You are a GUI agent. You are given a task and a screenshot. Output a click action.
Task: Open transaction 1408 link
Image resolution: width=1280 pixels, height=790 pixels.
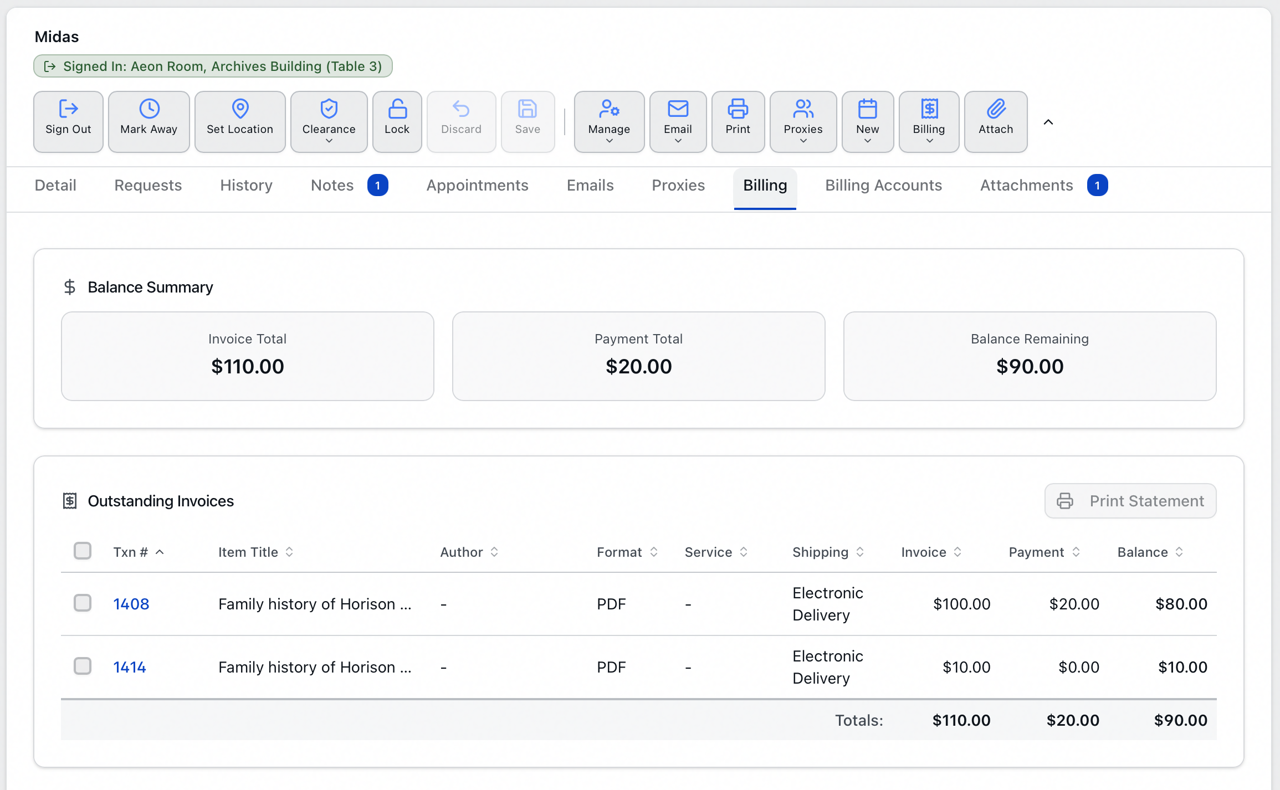(131, 604)
